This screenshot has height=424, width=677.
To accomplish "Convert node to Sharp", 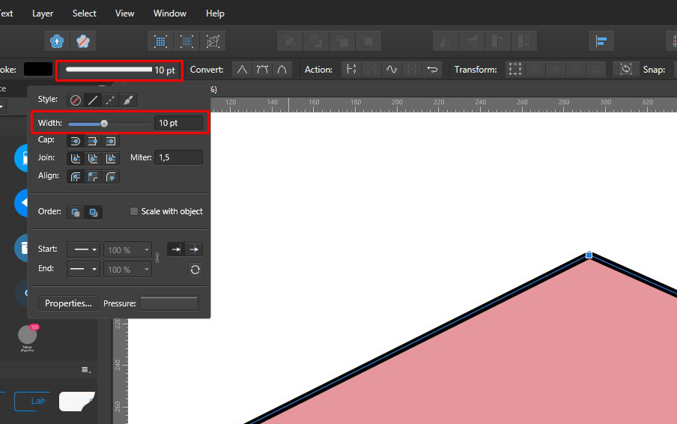I will [x=242, y=70].
